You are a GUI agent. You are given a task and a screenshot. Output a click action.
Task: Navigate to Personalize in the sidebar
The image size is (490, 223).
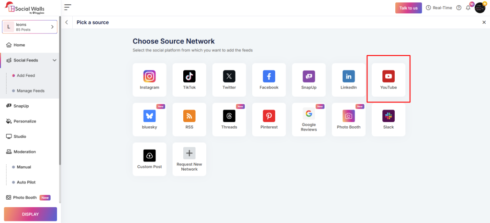click(x=24, y=121)
